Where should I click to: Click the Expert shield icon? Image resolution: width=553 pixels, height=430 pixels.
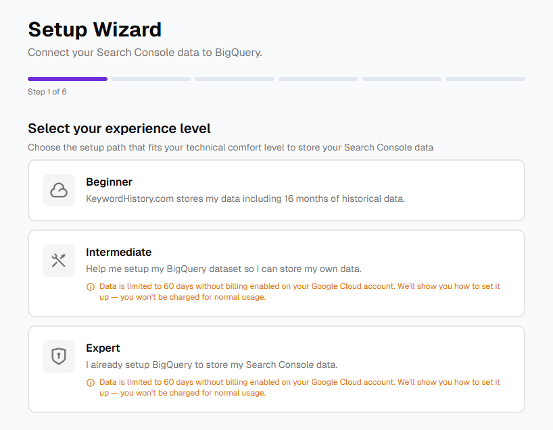pyautogui.click(x=59, y=356)
